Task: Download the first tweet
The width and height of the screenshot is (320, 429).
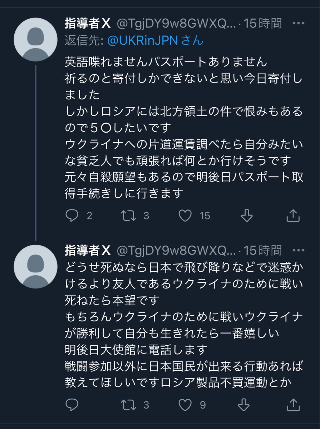Action: pos(246,216)
